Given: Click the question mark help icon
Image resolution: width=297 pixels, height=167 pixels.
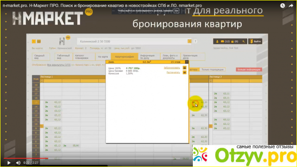Looking at the screenshot, I should click(195, 41).
